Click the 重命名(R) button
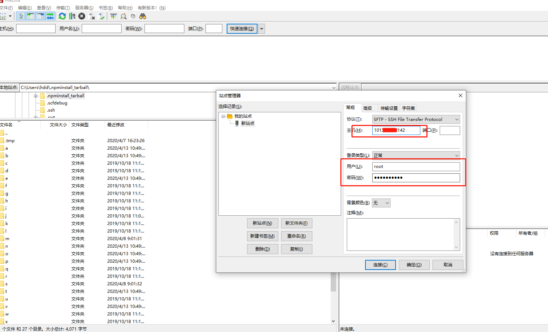 pyautogui.click(x=297, y=236)
